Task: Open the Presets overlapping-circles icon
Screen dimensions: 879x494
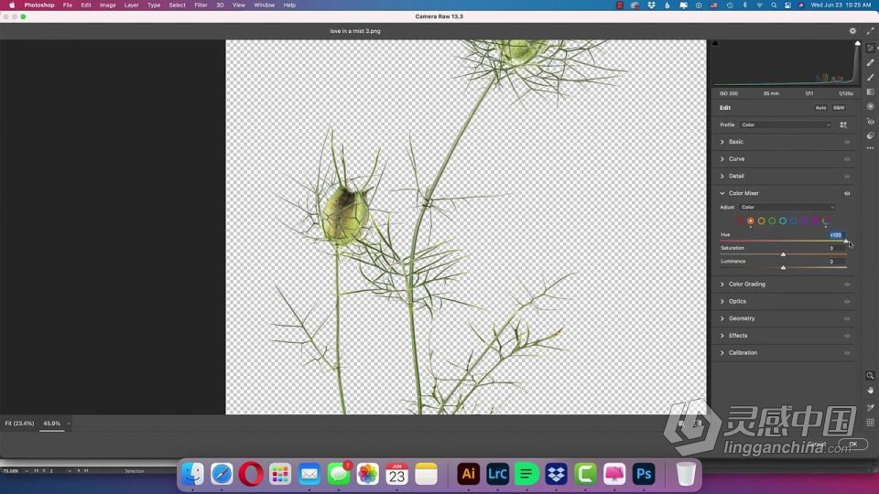Action: [870, 135]
